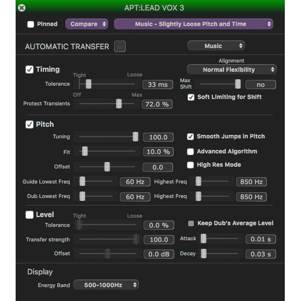Click the Level Offset slider handle
301x301 pixels.
click(x=108, y=254)
